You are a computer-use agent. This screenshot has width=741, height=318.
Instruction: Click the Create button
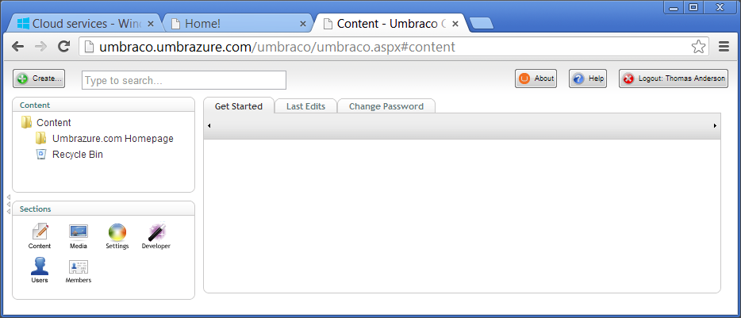click(x=39, y=79)
